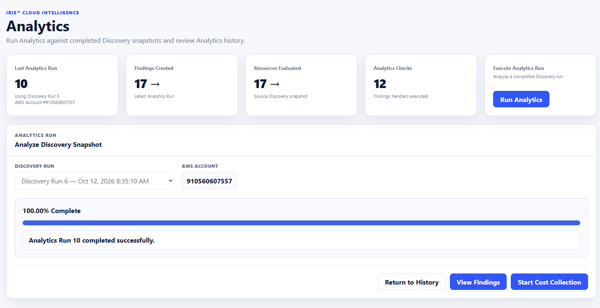The height and width of the screenshot is (308, 600).
Task: Click the "Execute Analytics Run" card title
Action: tap(519, 68)
